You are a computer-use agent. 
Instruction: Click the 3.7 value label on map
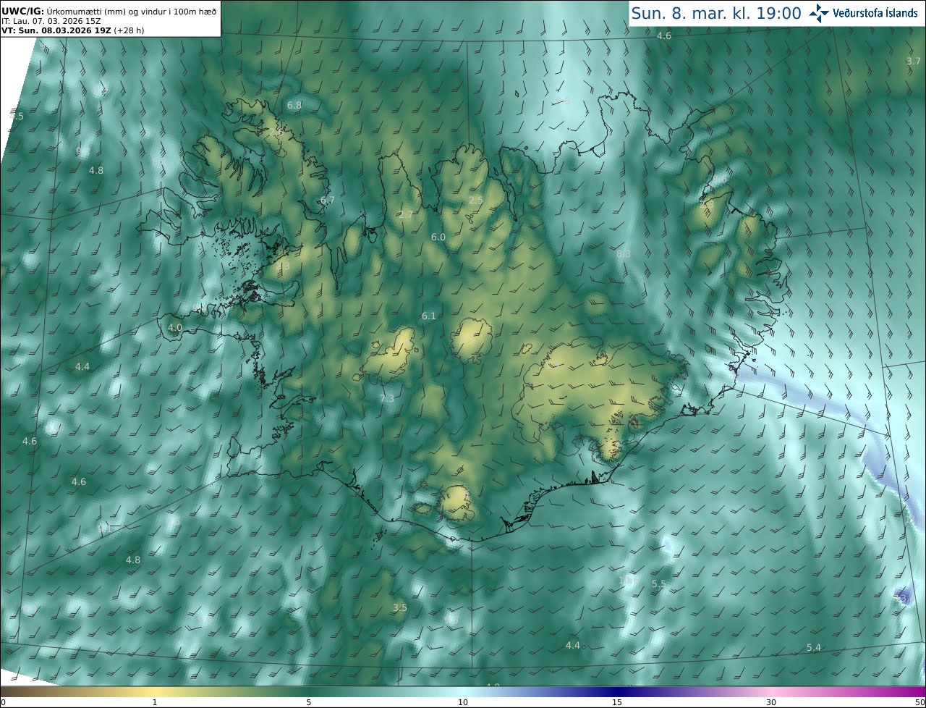[x=914, y=62]
